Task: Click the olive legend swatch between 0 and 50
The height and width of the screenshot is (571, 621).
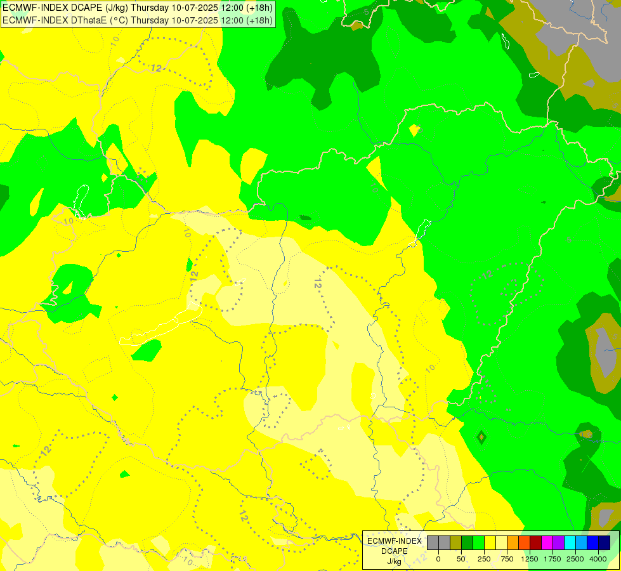Action: click(x=456, y=543)
